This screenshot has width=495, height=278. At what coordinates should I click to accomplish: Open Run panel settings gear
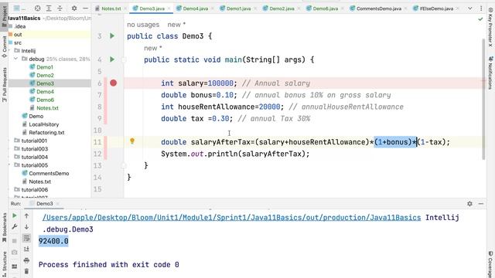pyautogui.click(x=469, y=204)
